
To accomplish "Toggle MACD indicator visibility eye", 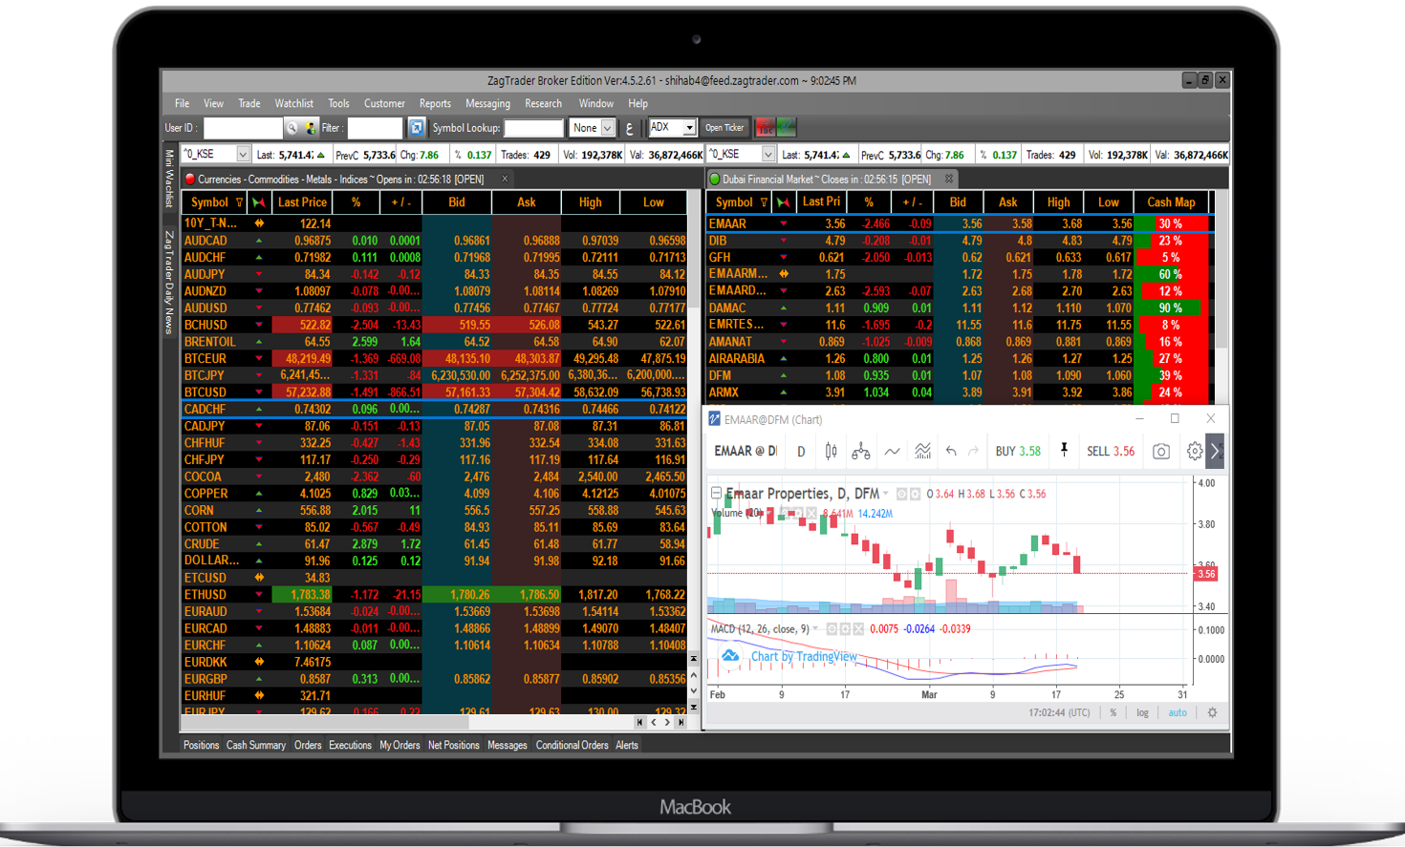I will click(x=832, y=629).
